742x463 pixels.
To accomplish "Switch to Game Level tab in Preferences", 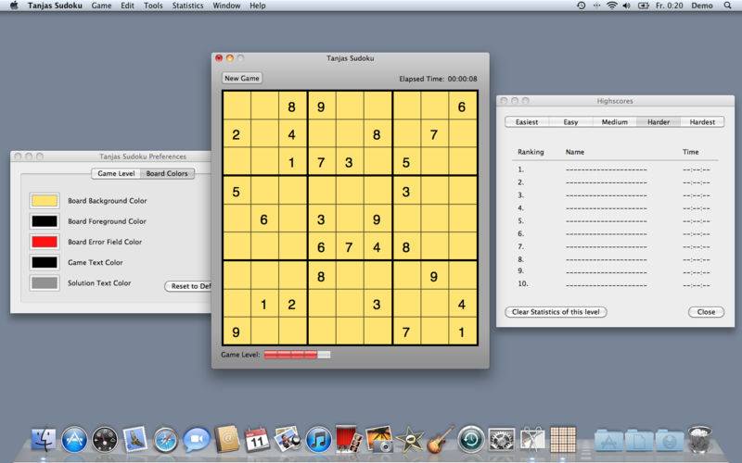I will (x=116, y=173).
